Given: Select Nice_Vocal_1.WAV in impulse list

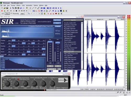Looking at the screenshot, I should pyautogui.click(x=69, y=65).
